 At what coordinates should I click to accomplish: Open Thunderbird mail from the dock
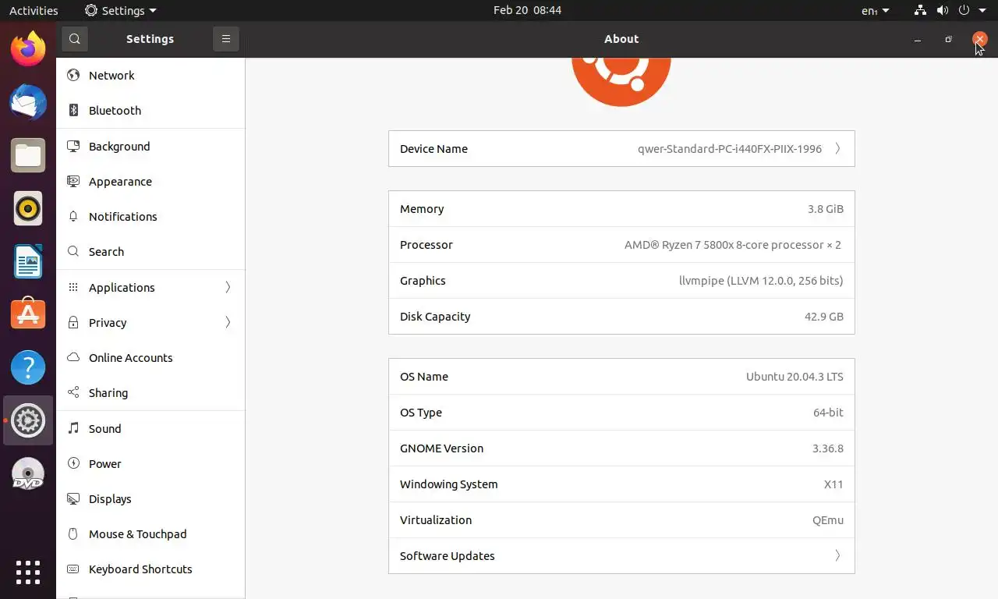pos(28,102)
